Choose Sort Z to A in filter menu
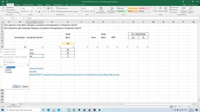The width and height of the screenshot is (200, 112). pyautogui.click(x=10, y=52)
